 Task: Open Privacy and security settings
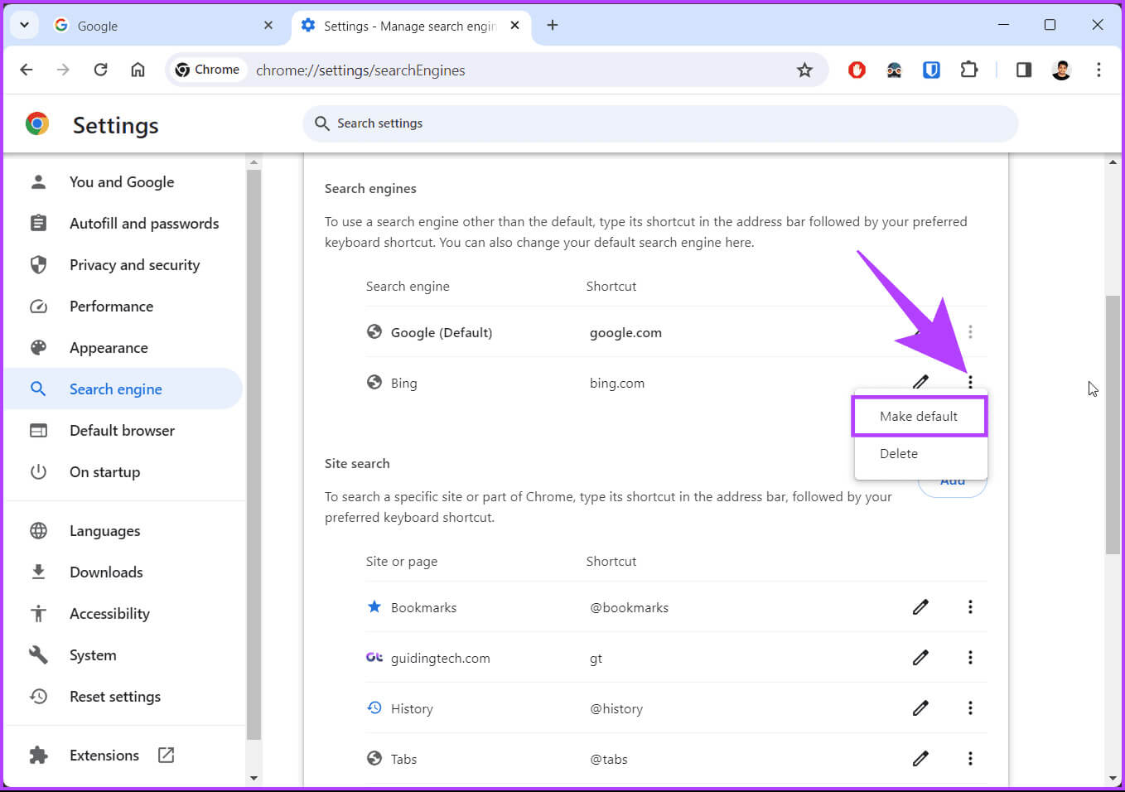[134, 265]
